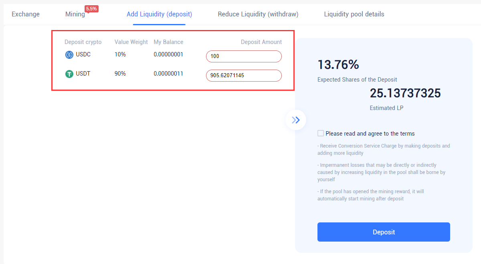
Task: Click the Deposit Amount column header
Action: [261, 42]
